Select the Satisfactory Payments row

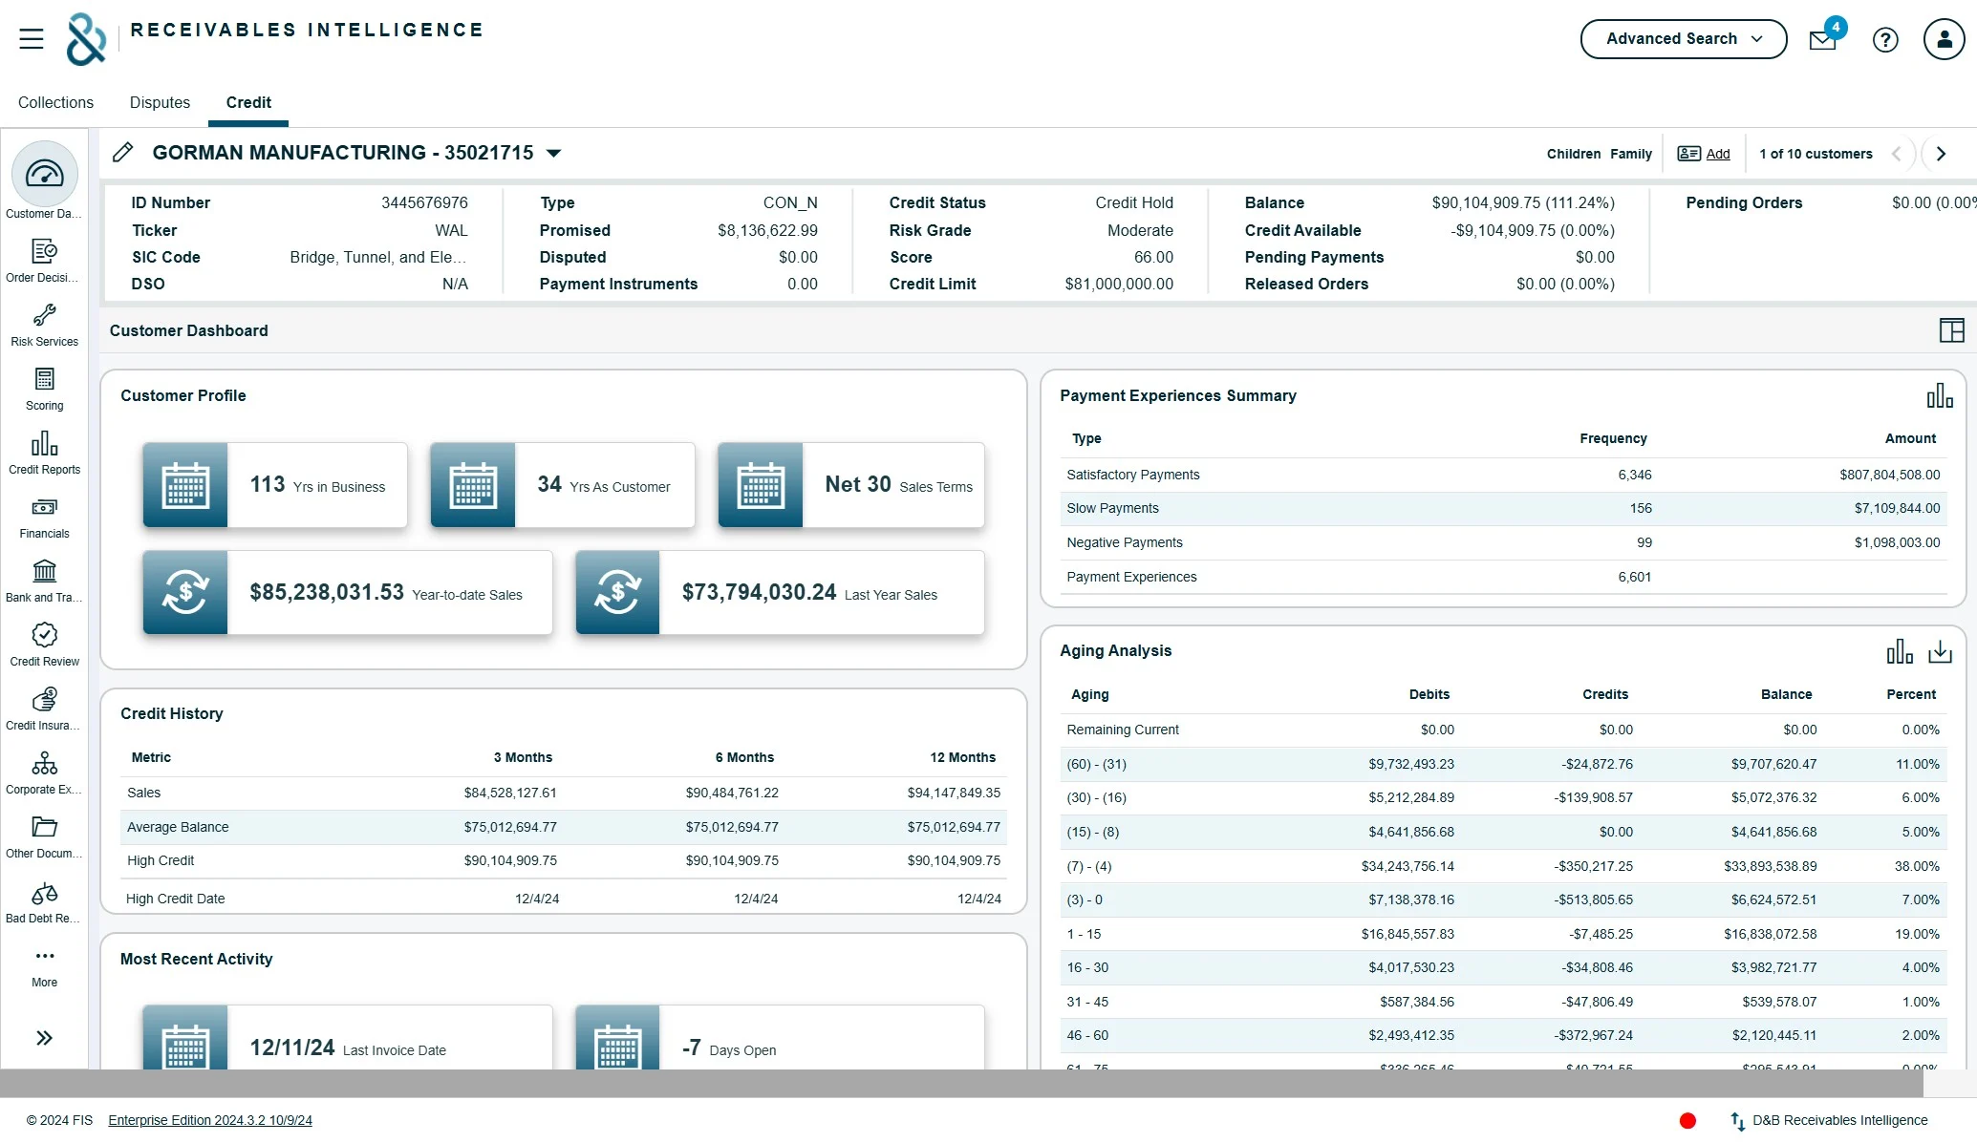tap(1503, 476)
